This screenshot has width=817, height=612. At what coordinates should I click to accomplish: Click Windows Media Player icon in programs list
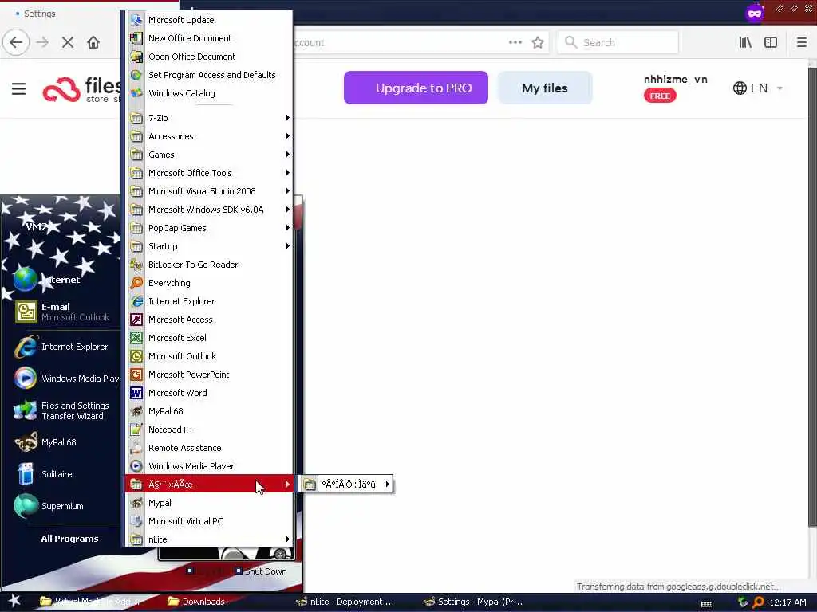136,465
